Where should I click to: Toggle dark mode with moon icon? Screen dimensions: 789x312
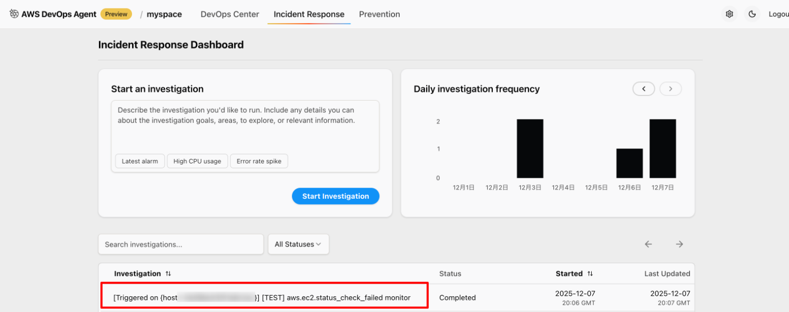752,14
